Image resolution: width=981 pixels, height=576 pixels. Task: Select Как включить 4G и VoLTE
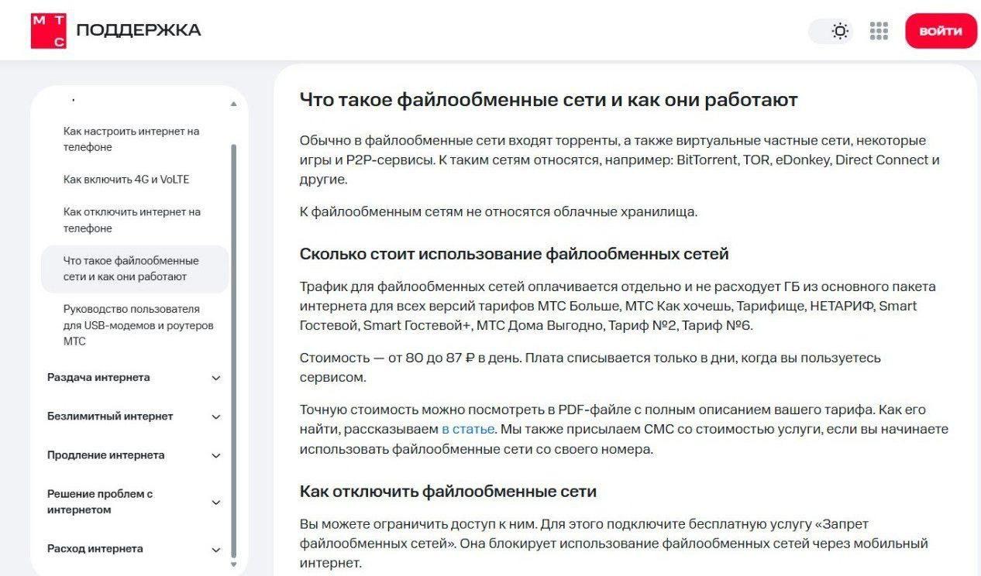(126, 180)
